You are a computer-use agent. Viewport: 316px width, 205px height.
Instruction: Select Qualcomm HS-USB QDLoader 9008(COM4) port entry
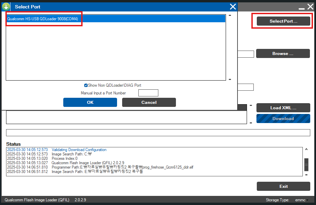[116, 19]
